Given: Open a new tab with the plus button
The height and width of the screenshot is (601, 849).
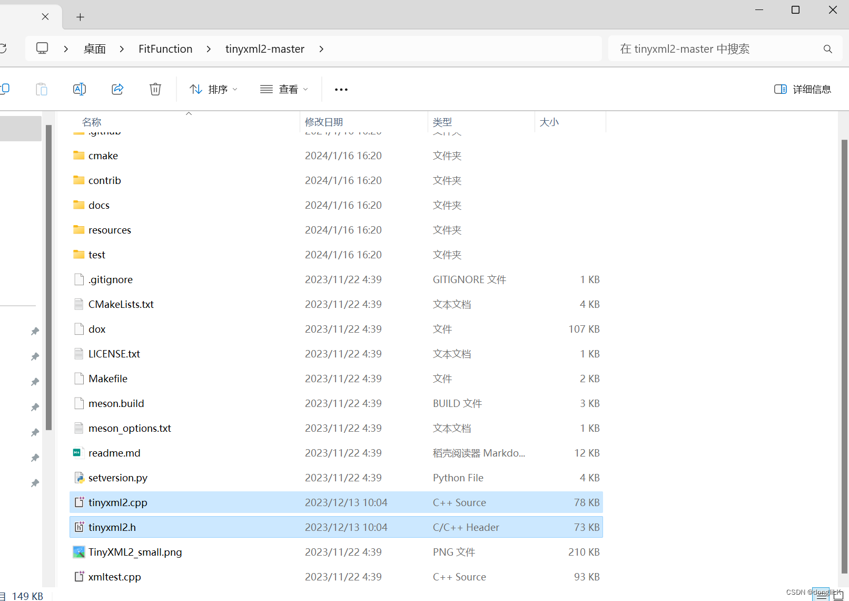Looking at the screenshot, I should tap(80, 16).
